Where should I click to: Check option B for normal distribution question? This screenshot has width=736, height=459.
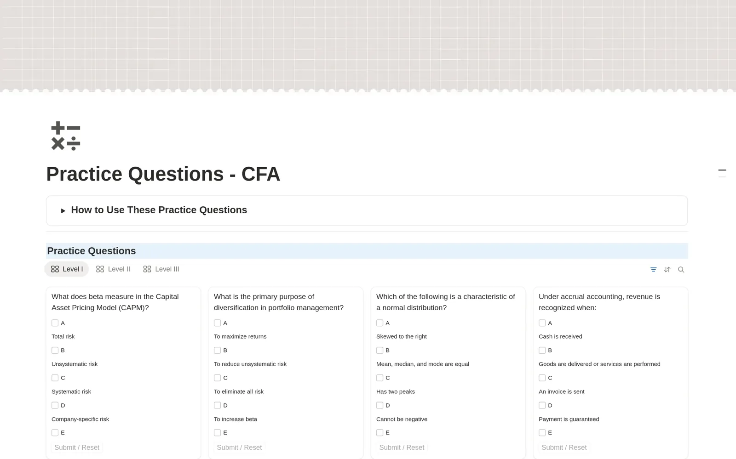[379, 350]
